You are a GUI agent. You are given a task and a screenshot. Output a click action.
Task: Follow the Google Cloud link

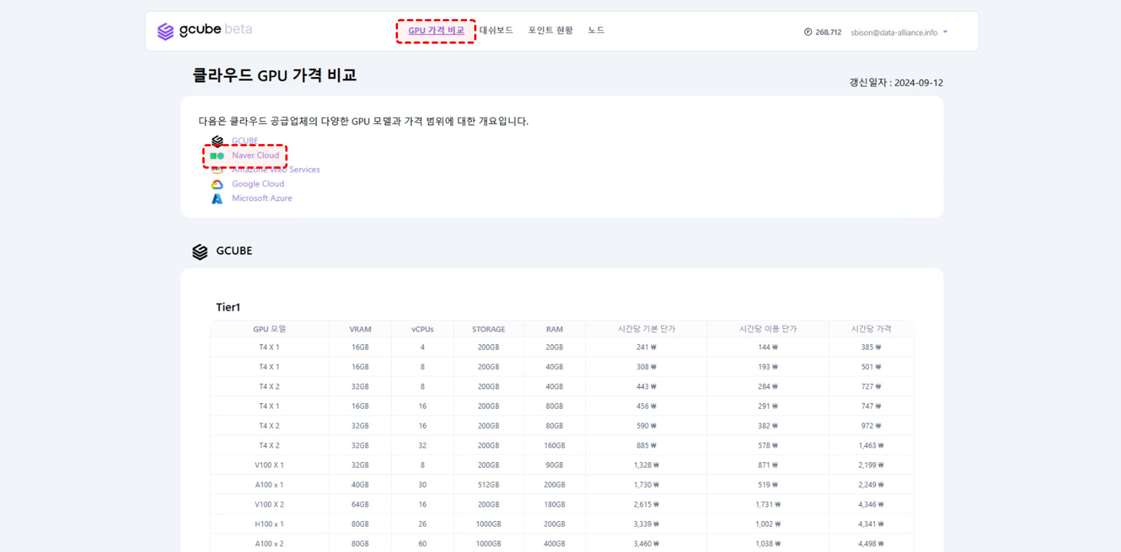pos(258,184)
